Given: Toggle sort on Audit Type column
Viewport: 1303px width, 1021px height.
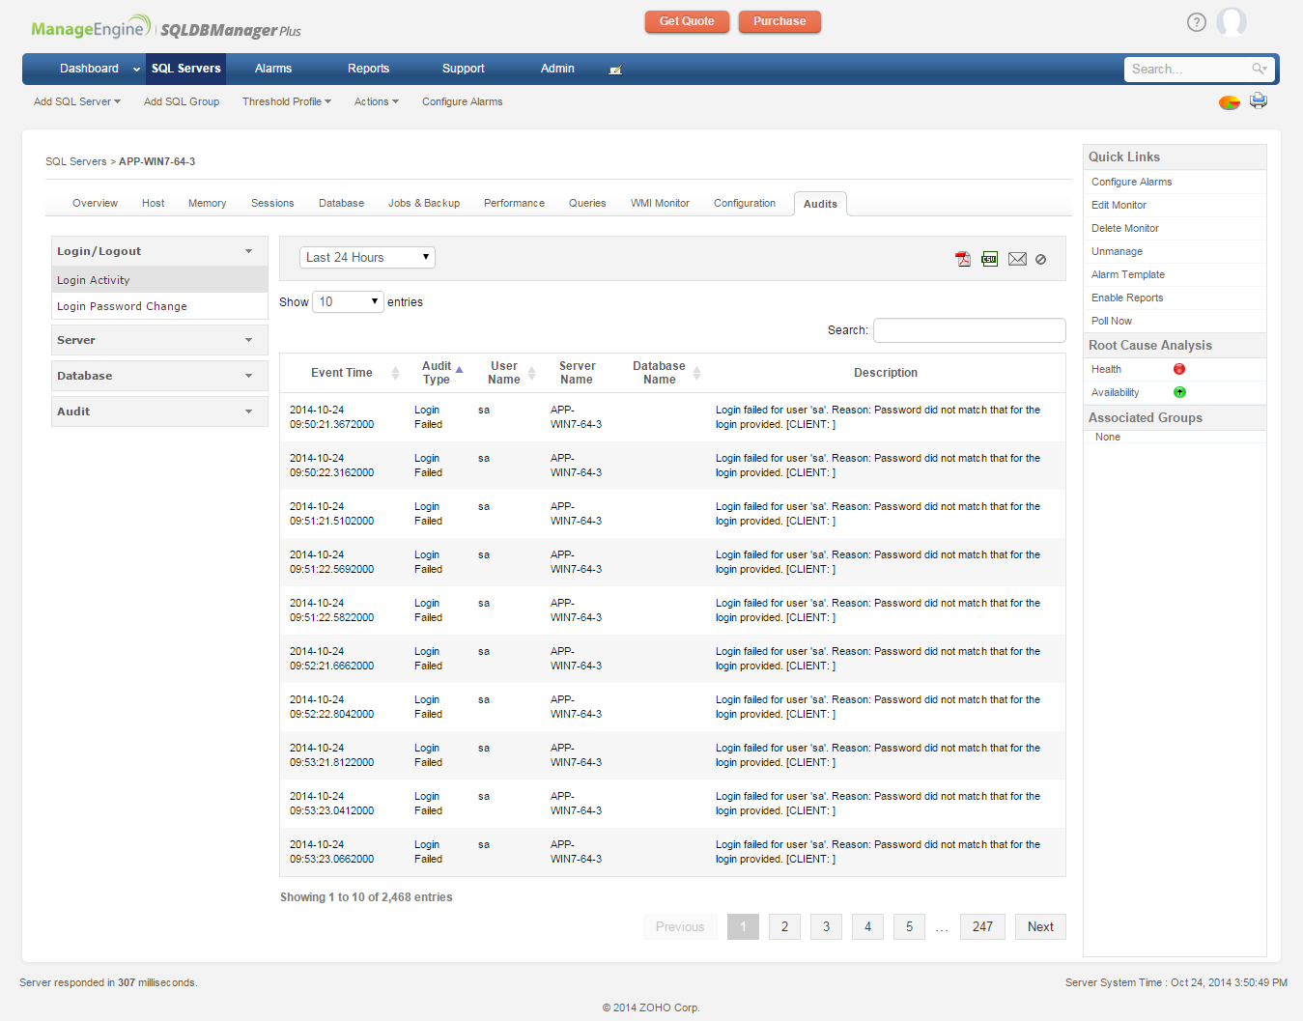Looking at the screenshot, I should 438,373.
